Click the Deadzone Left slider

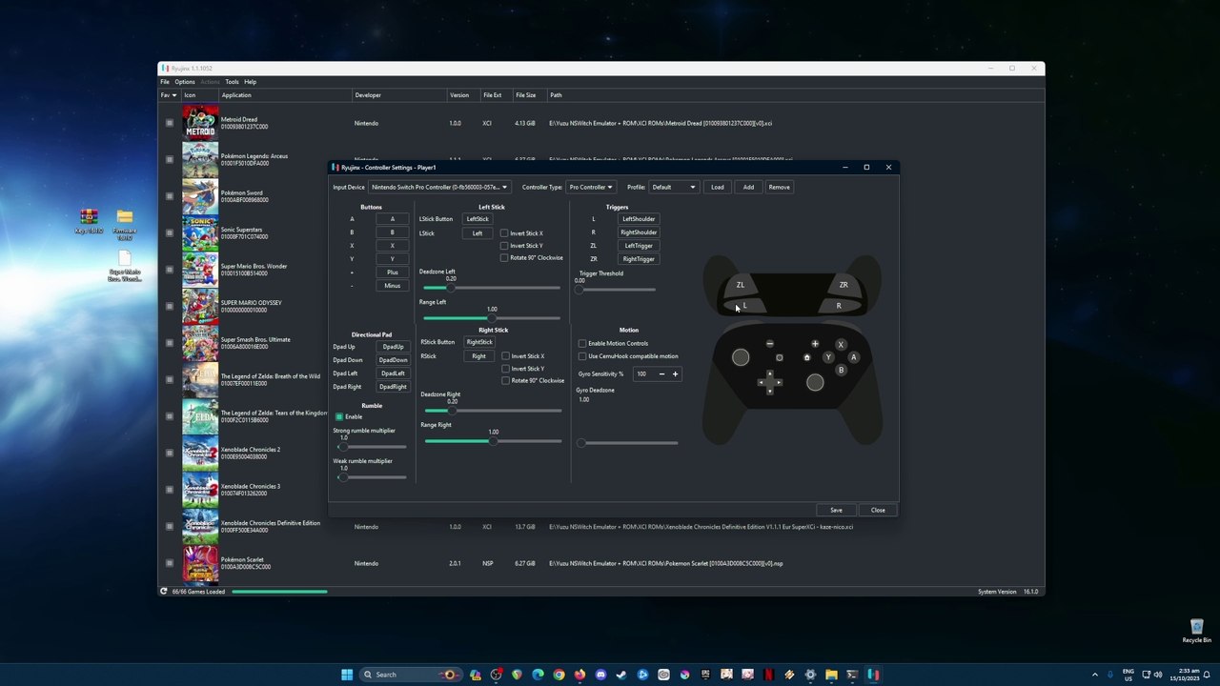coord(492,288)
